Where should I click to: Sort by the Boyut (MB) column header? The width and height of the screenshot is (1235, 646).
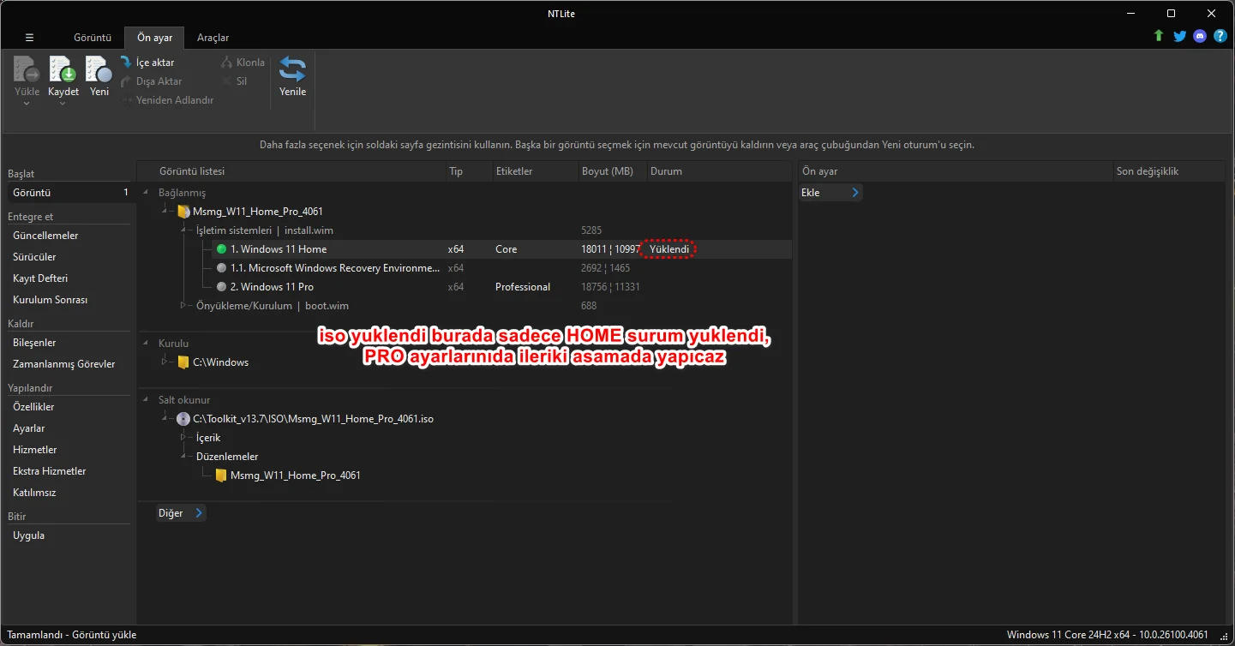coord(612,171)
